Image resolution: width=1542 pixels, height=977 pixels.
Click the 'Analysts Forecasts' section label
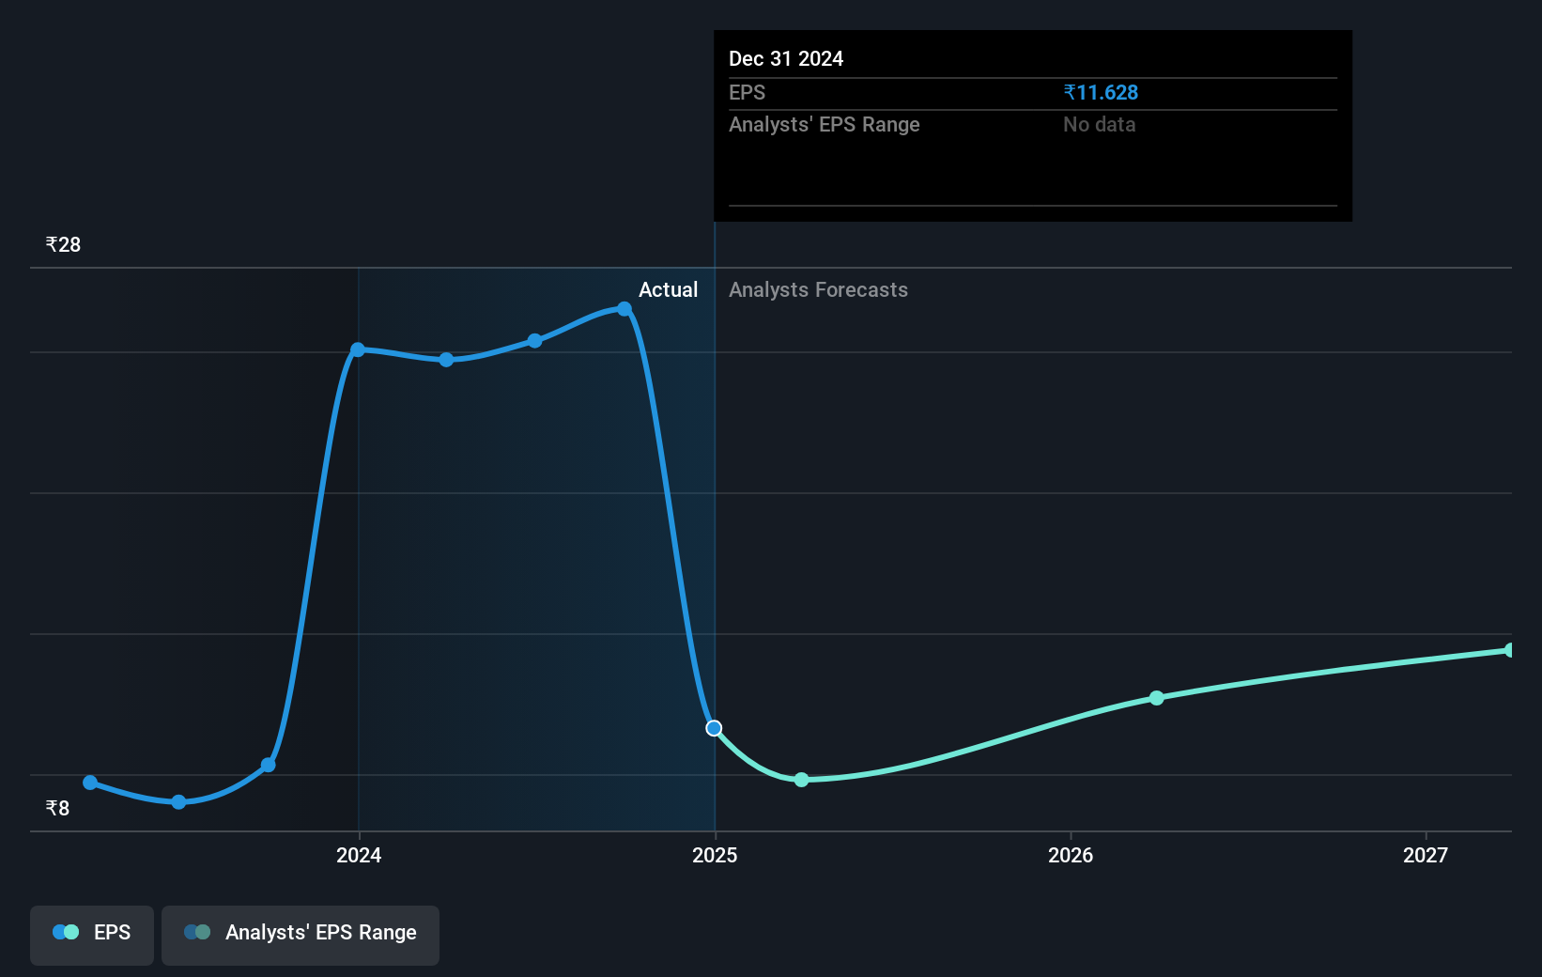pos(818,289)
